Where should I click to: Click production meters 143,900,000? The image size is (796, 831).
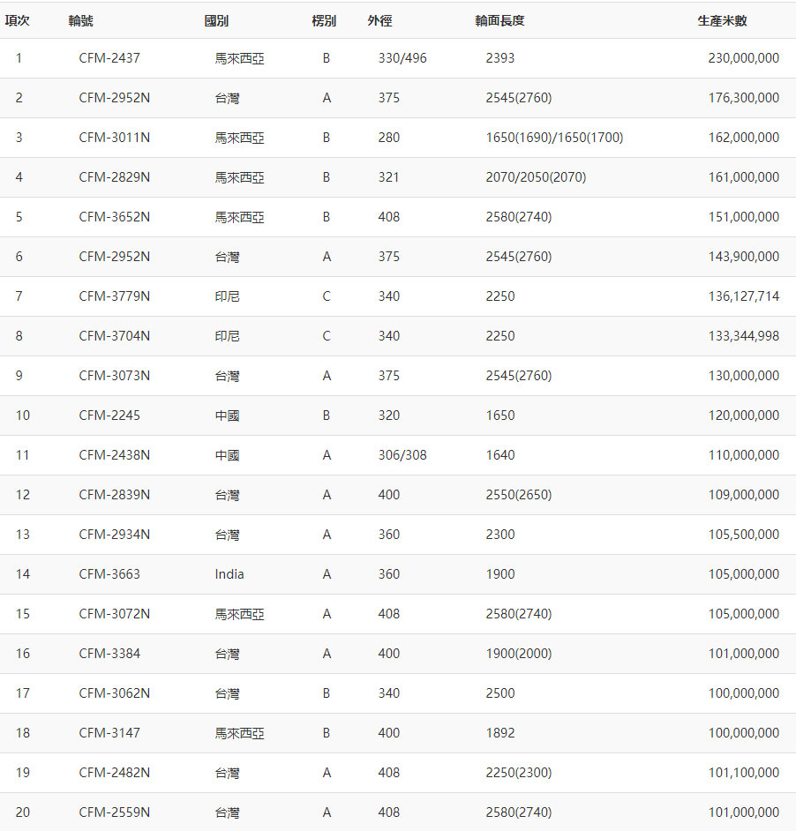coord(744,257)
